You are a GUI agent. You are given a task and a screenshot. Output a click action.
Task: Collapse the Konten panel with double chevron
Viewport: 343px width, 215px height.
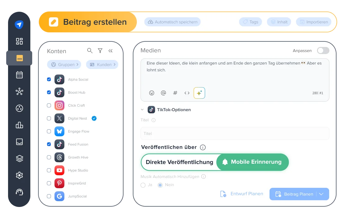111,51
